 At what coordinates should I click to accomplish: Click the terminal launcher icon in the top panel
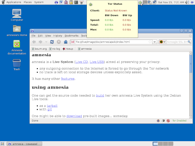click(x=76, y=2)
